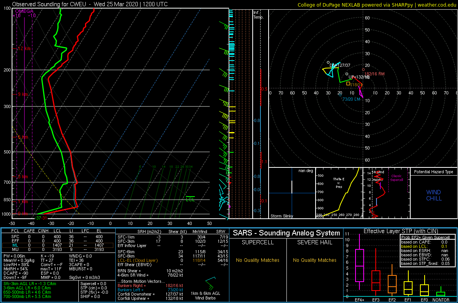Click the 'SARS - Sounding Analog System' heading
The image size is (458, 303).
[x=286, y=233]
